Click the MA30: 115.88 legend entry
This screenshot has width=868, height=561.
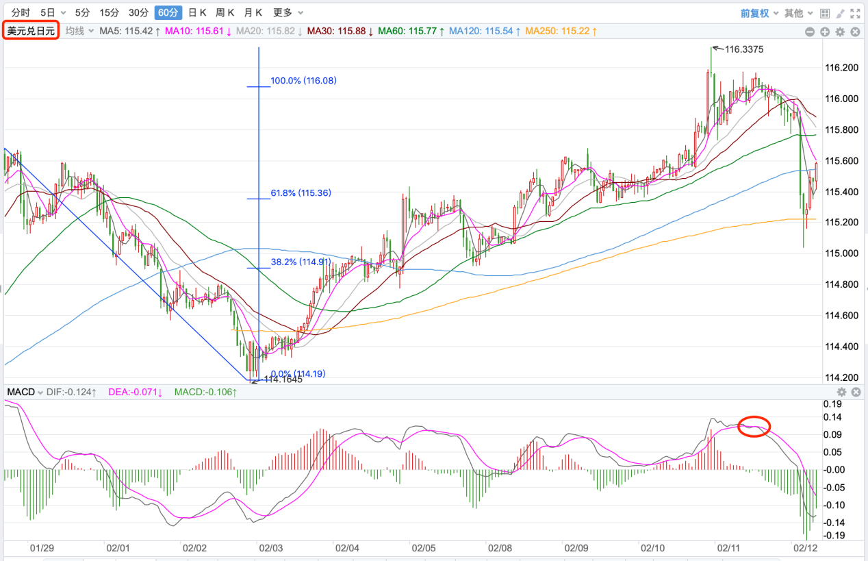coord(340,31)
